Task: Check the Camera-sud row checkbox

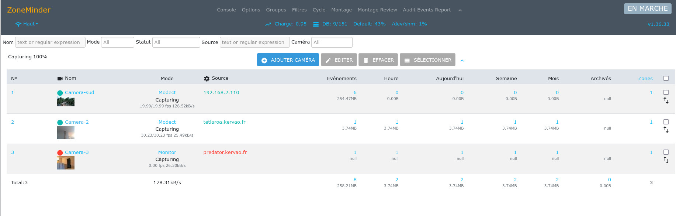Action: point(666,92)
